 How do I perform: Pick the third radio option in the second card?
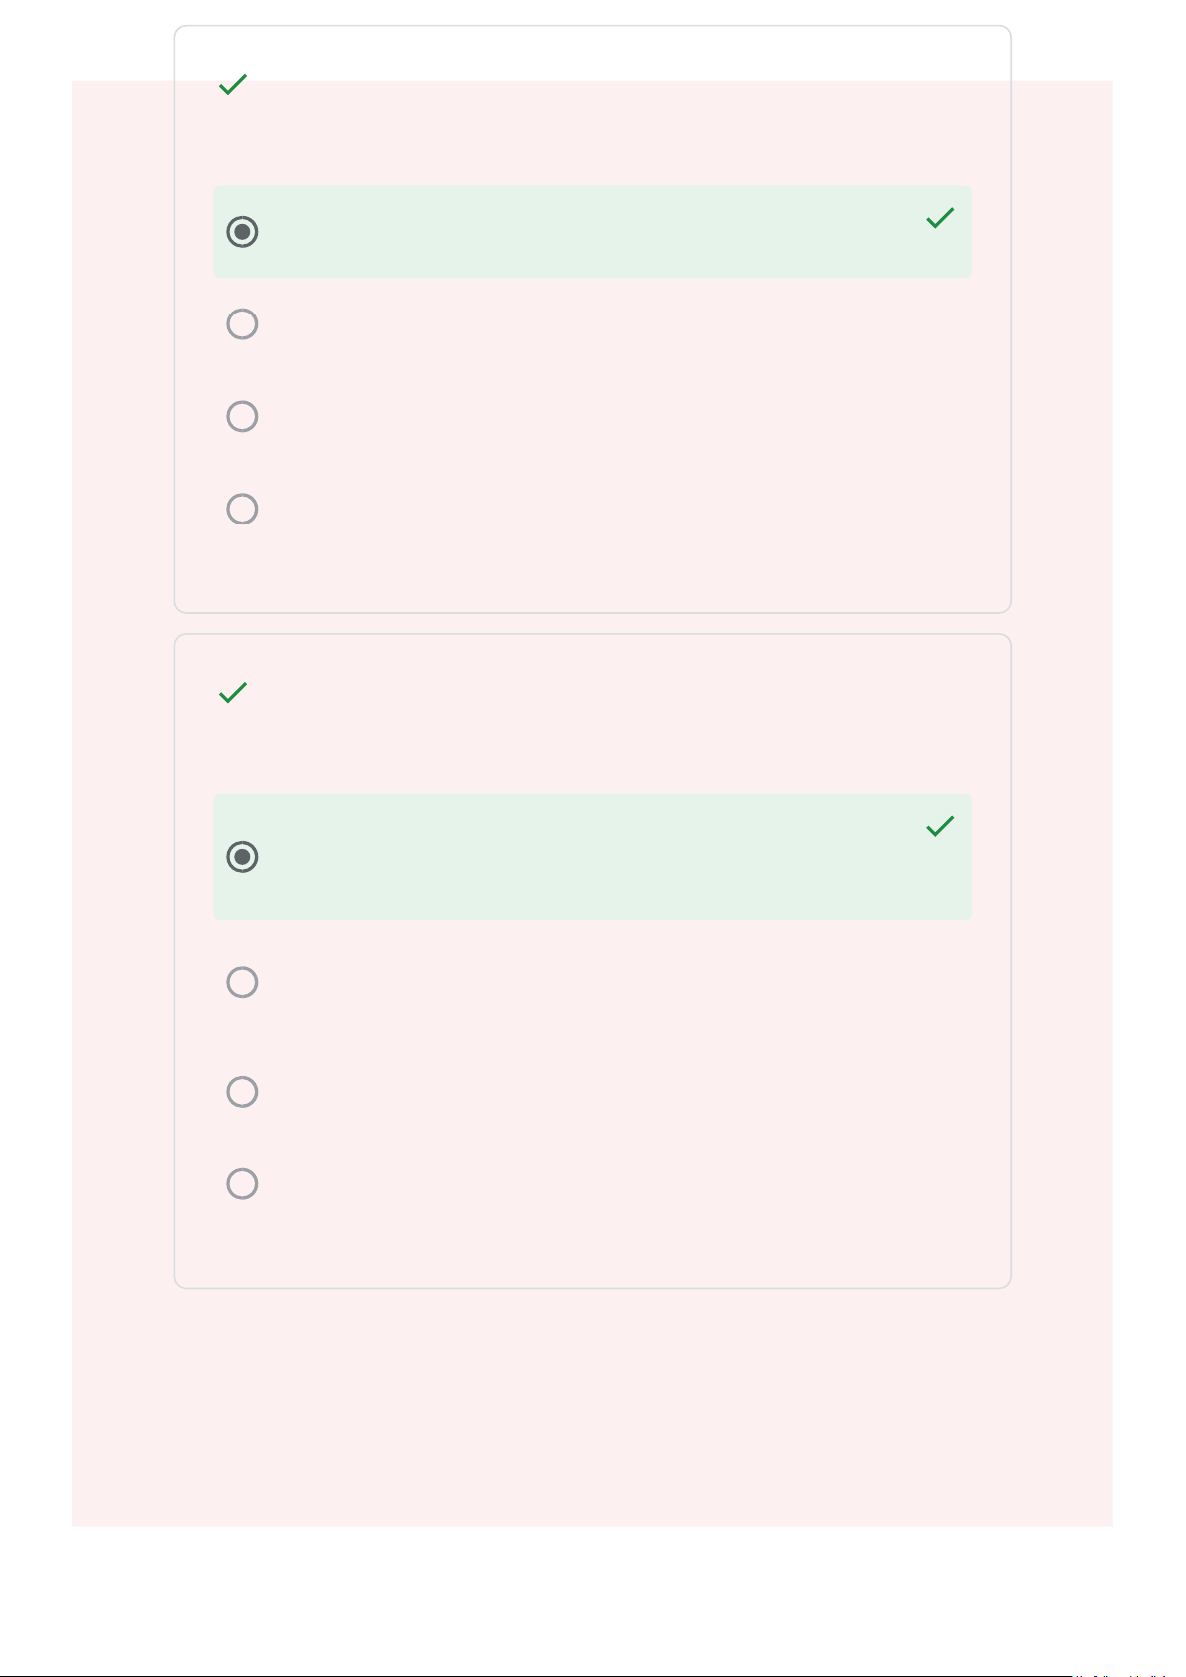point(242,1092)
